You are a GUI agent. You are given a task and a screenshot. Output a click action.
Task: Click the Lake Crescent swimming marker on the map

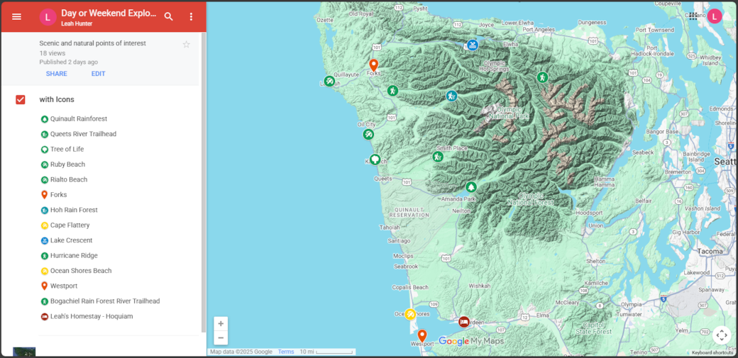coord(473,45)
